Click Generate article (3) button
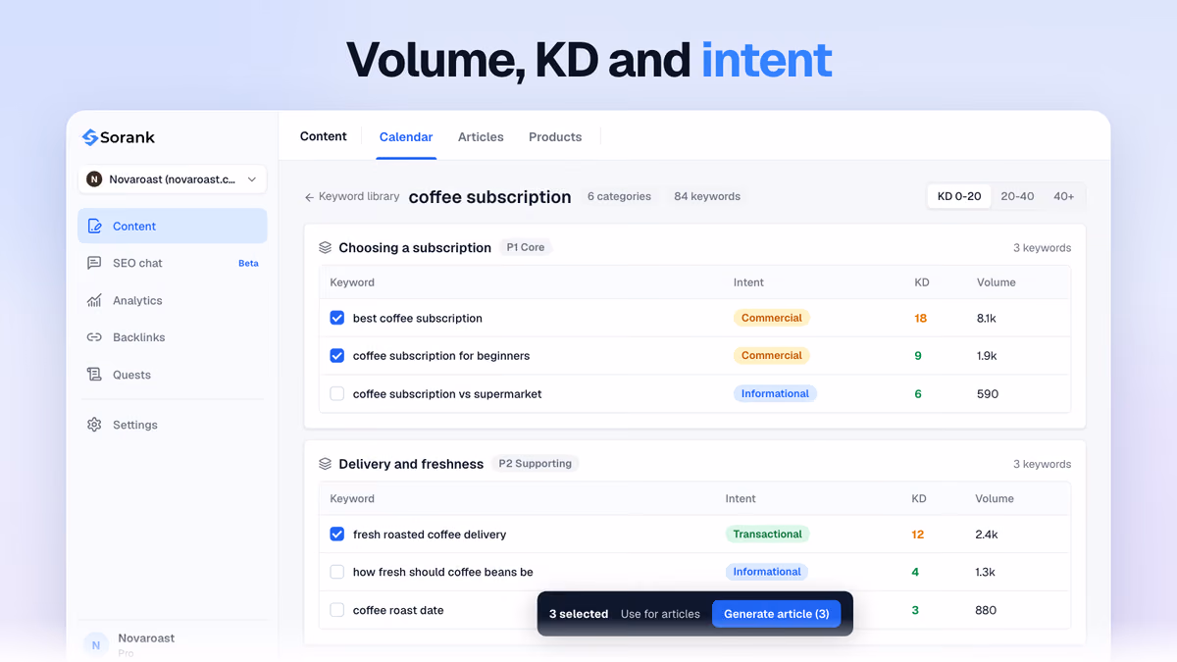Screen dimensions: 1177x662 pyautogui.click(x=776, y=614)
